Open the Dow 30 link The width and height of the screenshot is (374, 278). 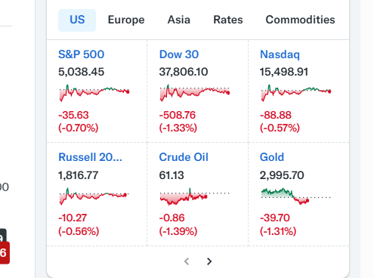(x=179, y=54)
